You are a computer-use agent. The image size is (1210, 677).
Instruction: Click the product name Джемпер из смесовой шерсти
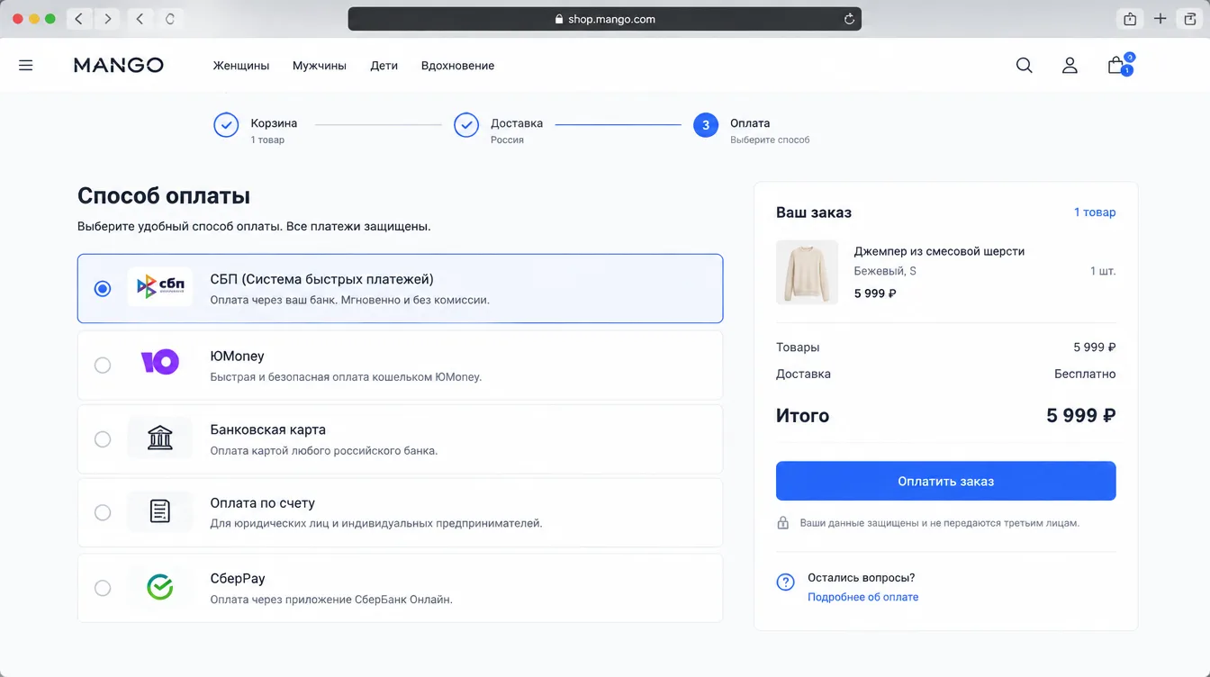(x=939, y=251)
